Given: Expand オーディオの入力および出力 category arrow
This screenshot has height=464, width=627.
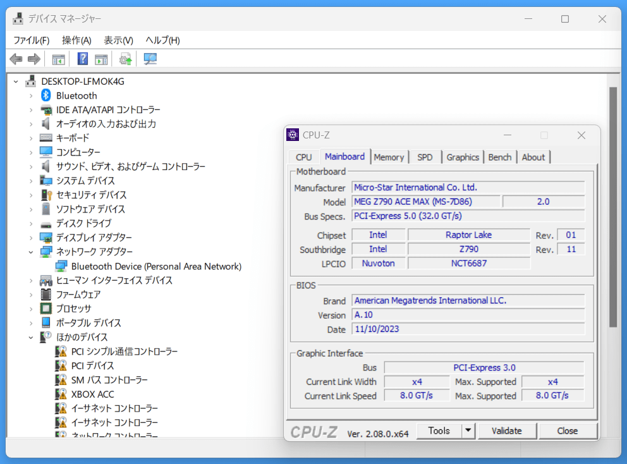Looking at the screenshot, I should point(31,124).
